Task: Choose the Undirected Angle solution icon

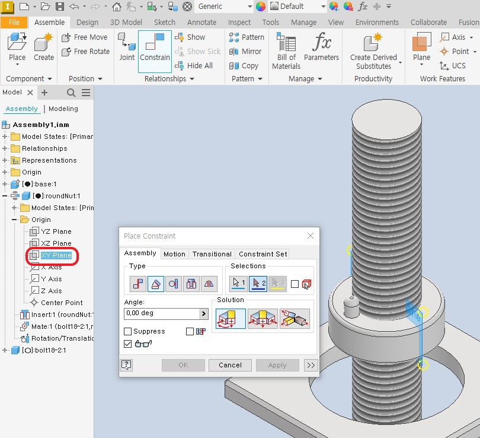Action: pos(263,319)
